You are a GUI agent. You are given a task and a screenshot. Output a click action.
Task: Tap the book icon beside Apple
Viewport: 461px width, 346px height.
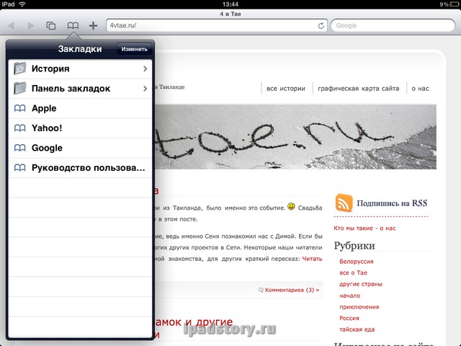click(x=19, y=108)
